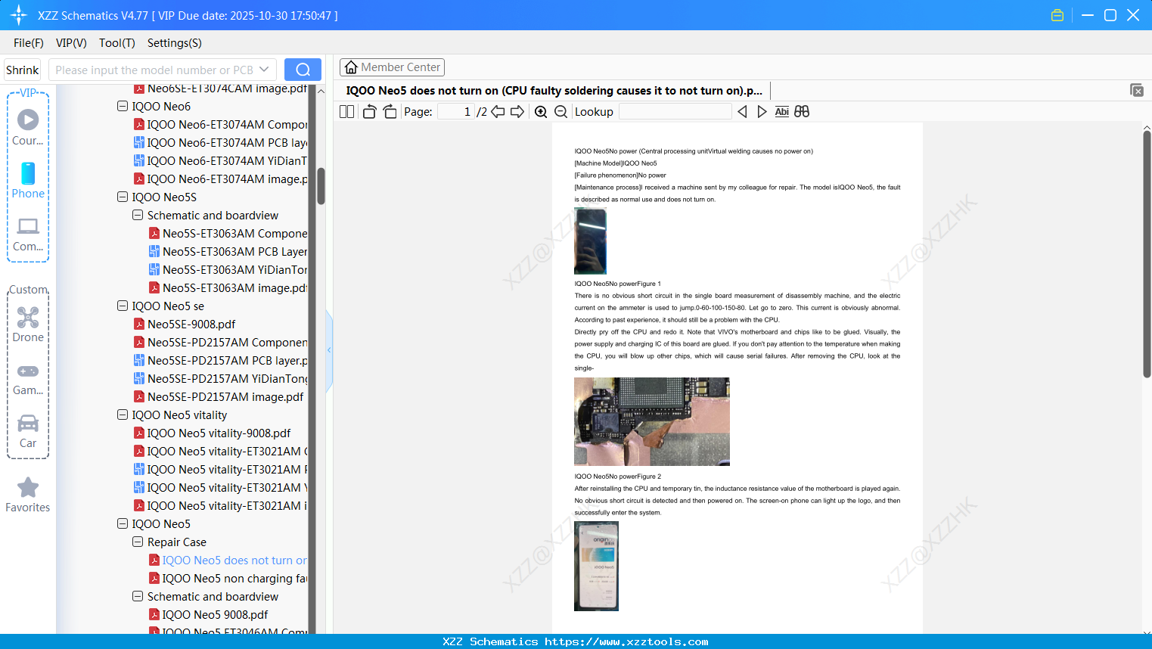
Task: Rotate the page counterclockwise
Action: point(369,112)
